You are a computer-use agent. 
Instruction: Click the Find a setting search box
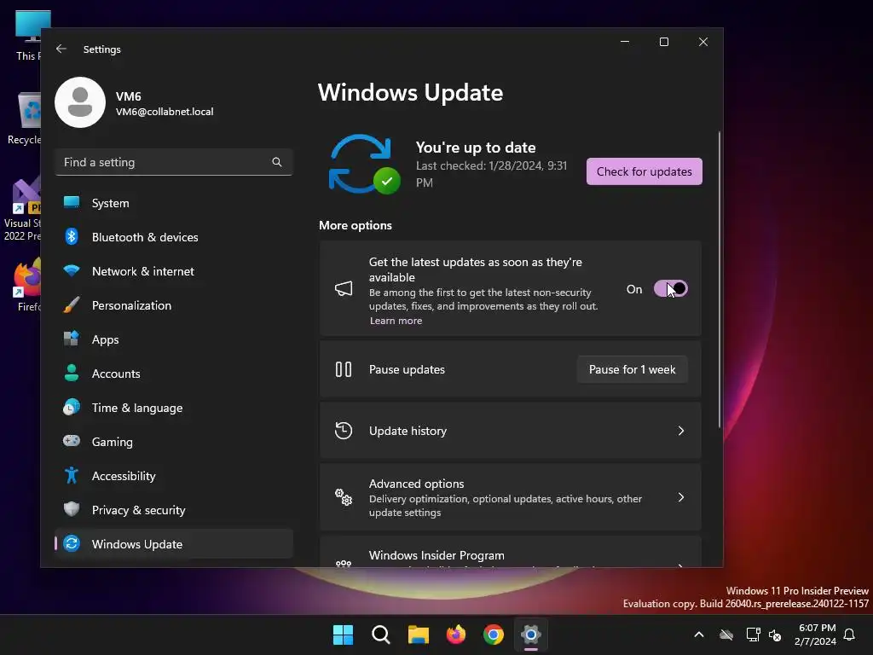point(174,162)
